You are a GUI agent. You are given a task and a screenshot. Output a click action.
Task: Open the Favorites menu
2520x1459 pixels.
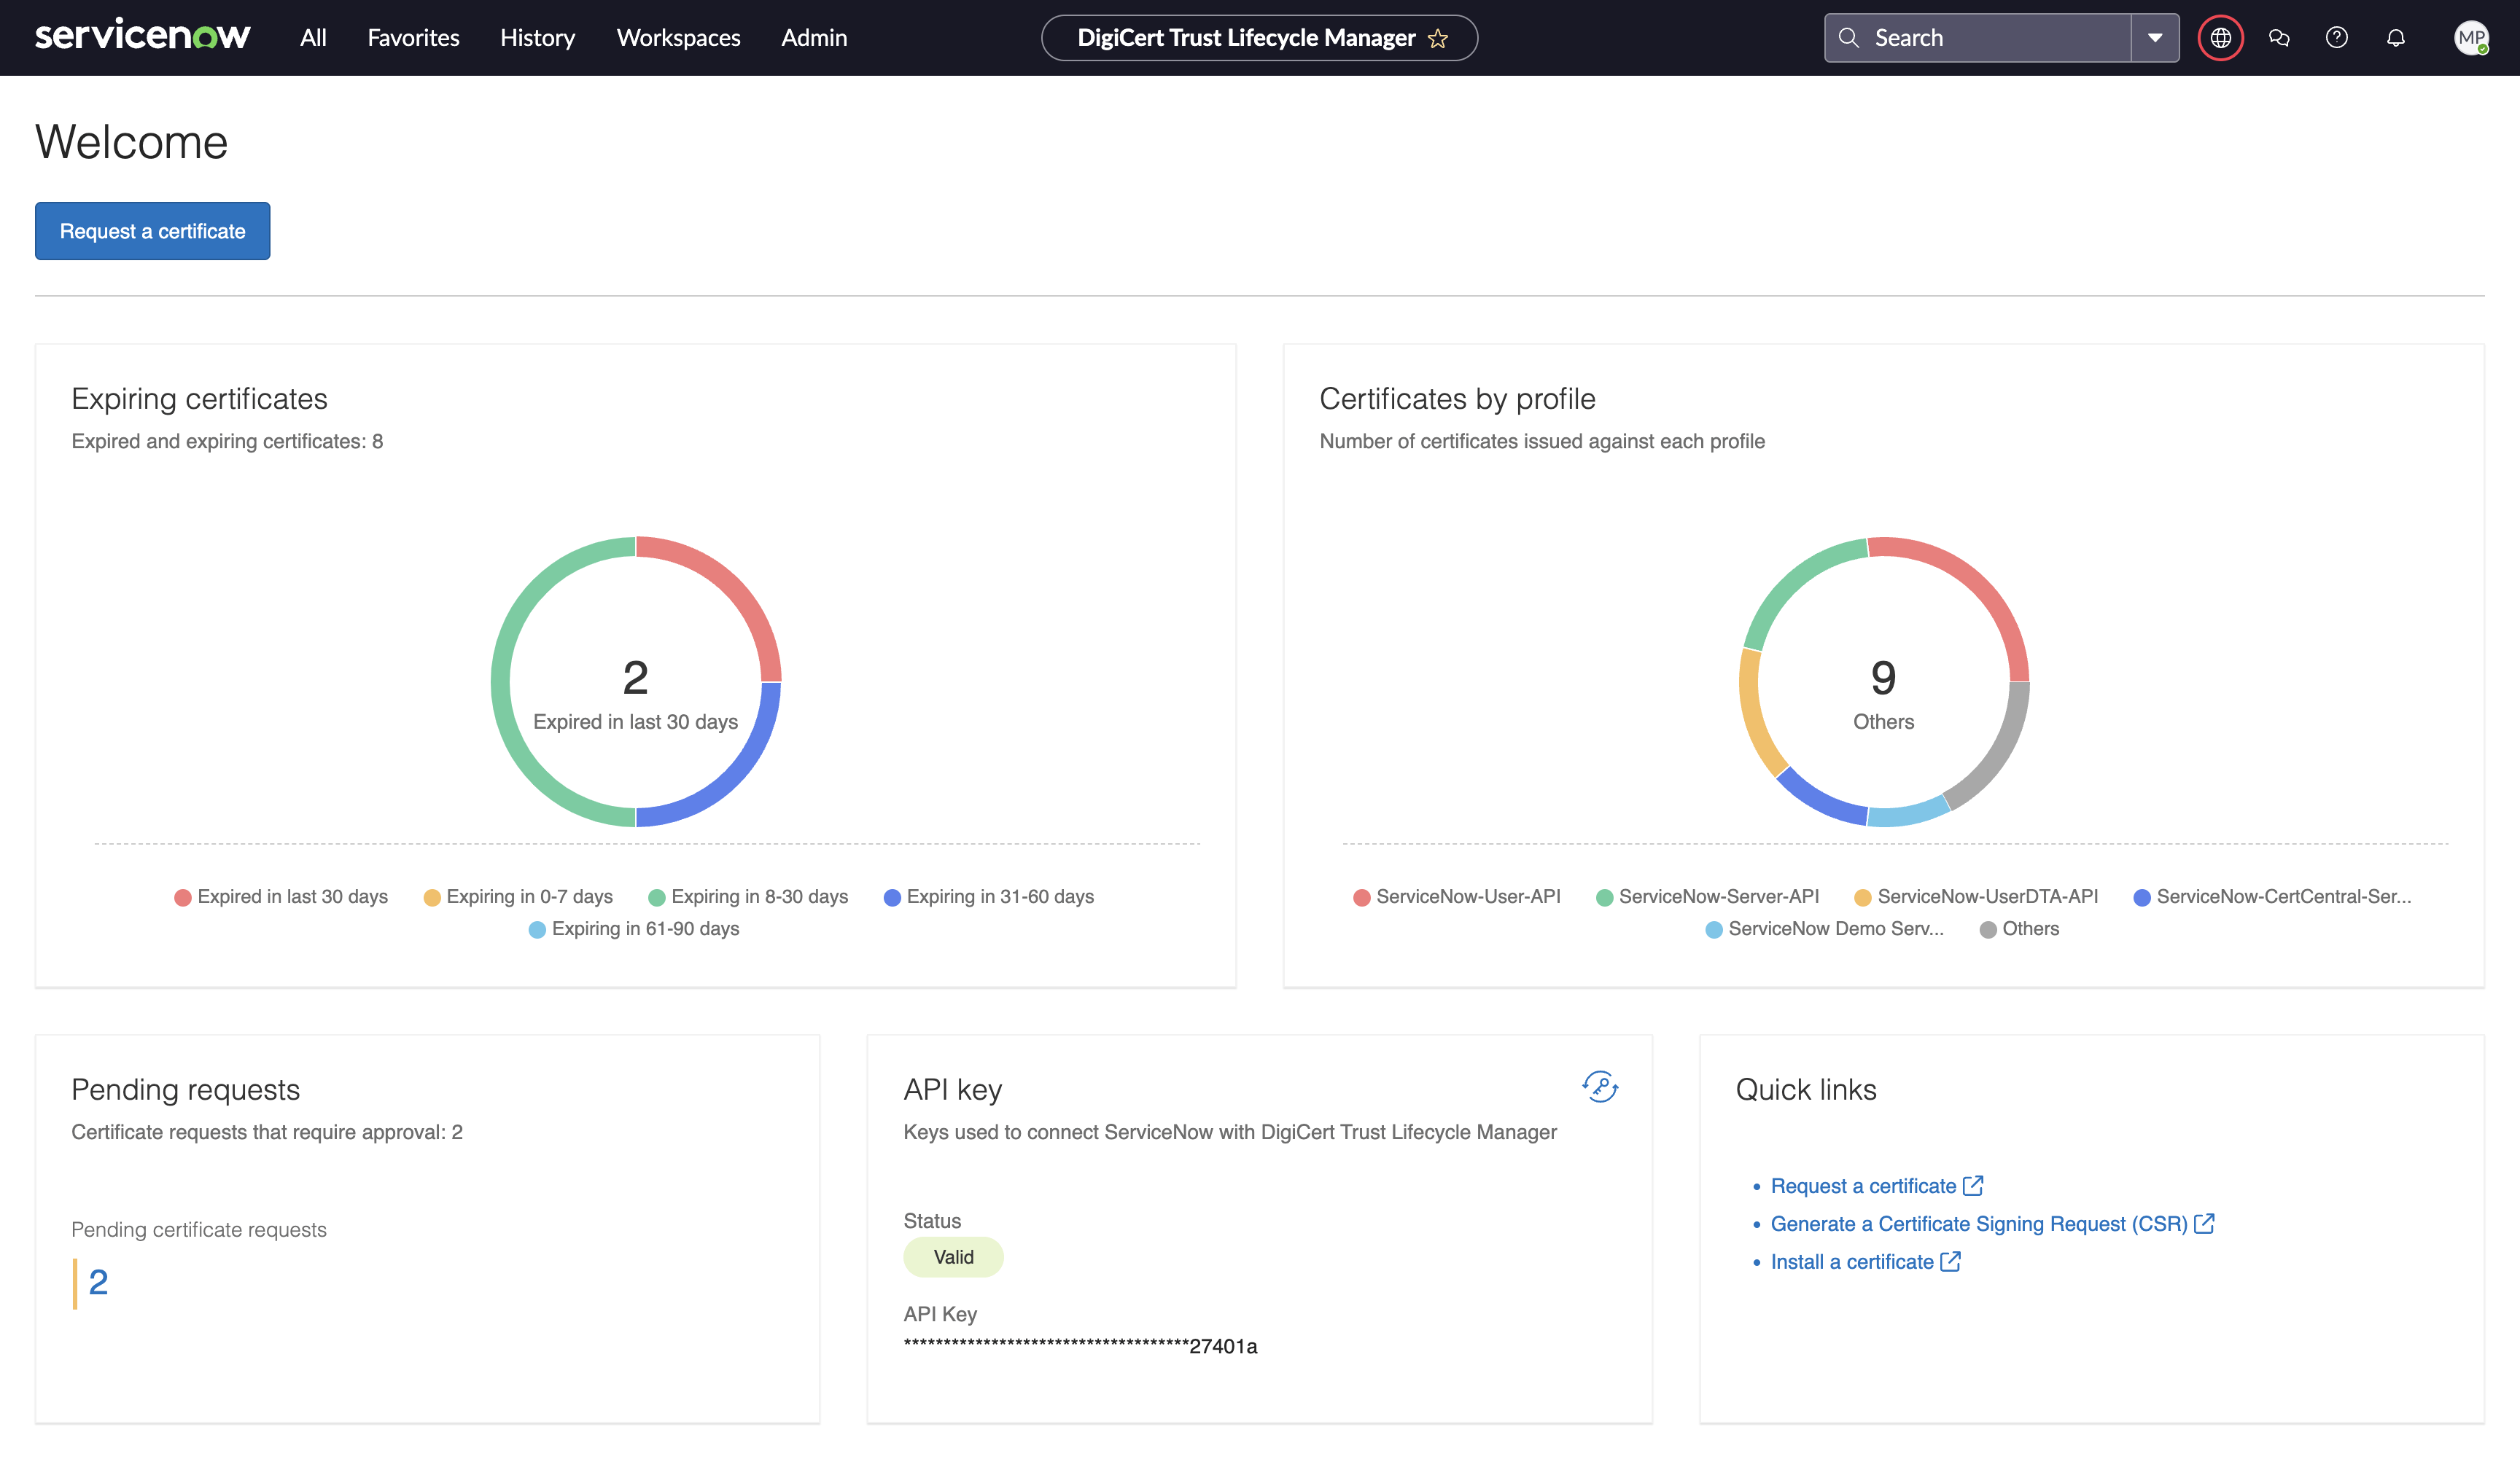coord(413,38)
